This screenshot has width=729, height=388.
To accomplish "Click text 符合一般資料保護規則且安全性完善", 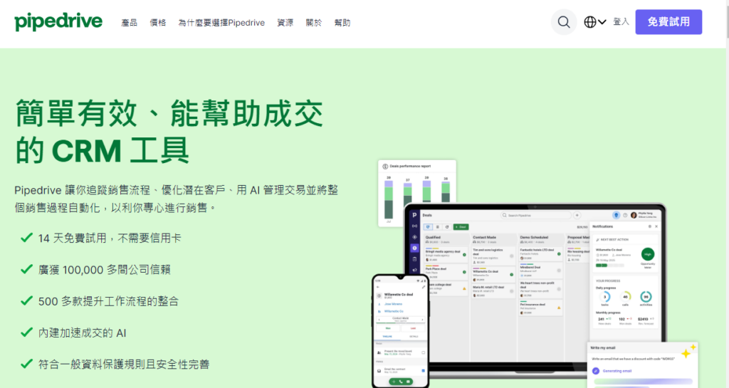I will tap(124, 365).
